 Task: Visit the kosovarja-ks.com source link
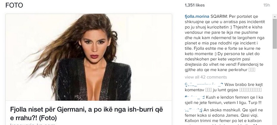pos(33,124)
